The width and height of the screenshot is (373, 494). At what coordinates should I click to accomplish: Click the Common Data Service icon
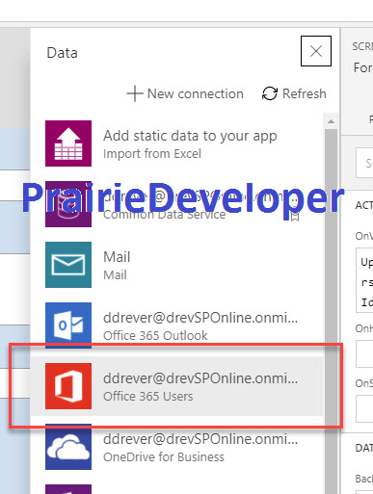click(68, 204)
